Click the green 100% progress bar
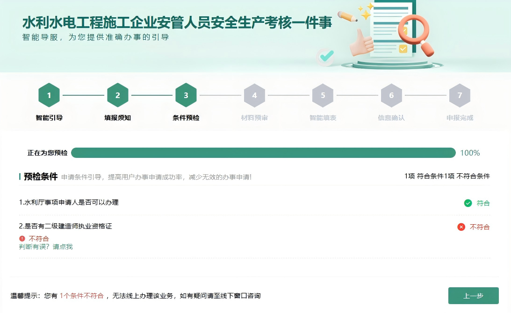 pyautogui.click(x=263, y=153)
